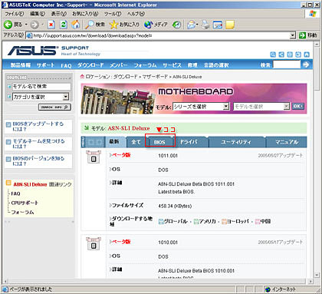Open メンバー in the nav bar

[x=119, y=65]
